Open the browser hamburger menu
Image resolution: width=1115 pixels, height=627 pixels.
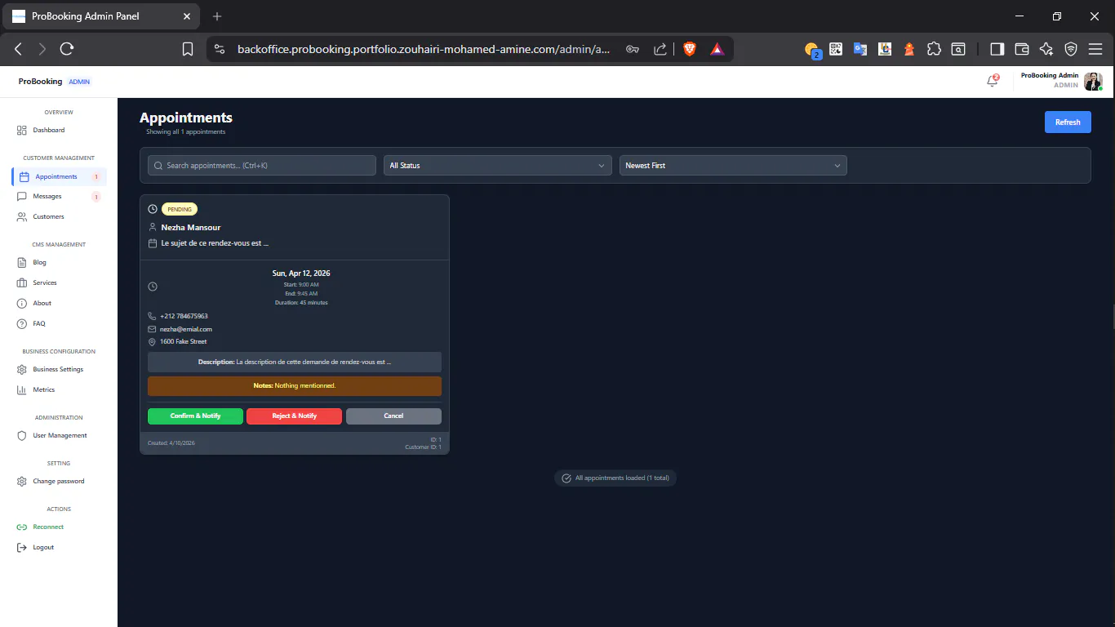pos(1095,49)
